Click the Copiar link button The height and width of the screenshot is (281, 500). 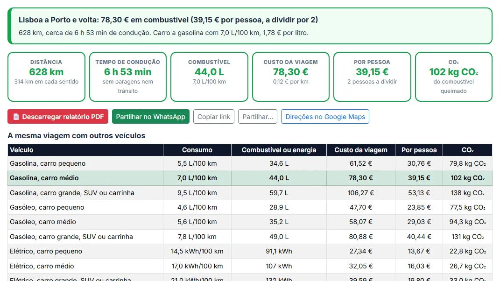pos(214,116)
